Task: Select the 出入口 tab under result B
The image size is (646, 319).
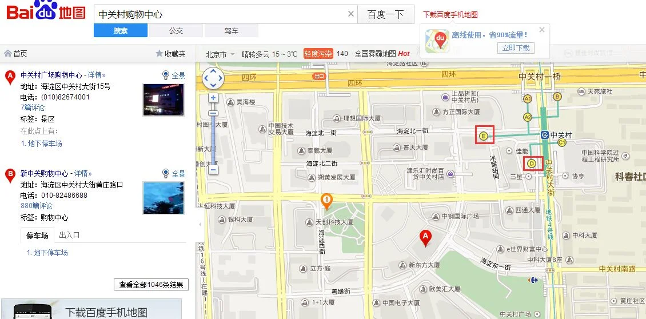Action: coord(69,235)
